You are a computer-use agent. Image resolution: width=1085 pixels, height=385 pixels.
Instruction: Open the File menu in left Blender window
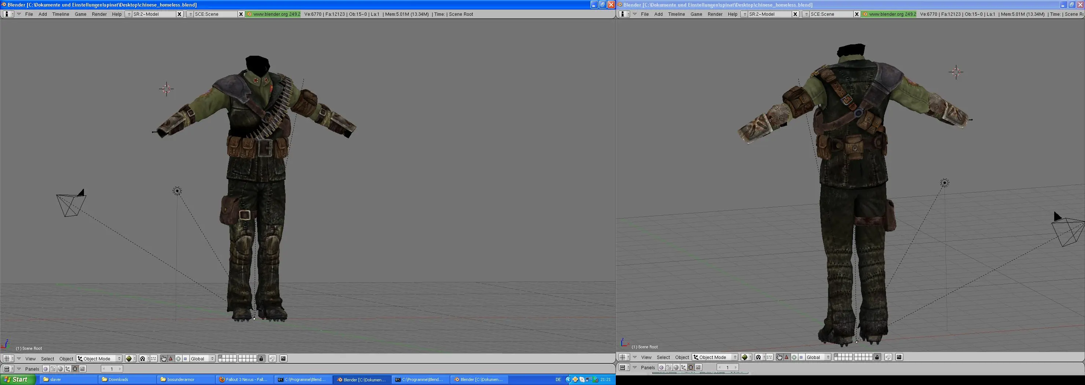click(x=29, y=14)
